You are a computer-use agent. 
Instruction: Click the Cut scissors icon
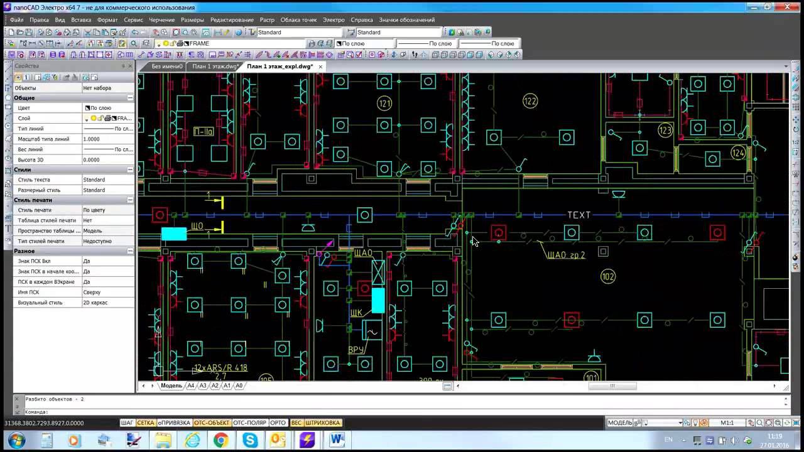click(x=89, y=32)
